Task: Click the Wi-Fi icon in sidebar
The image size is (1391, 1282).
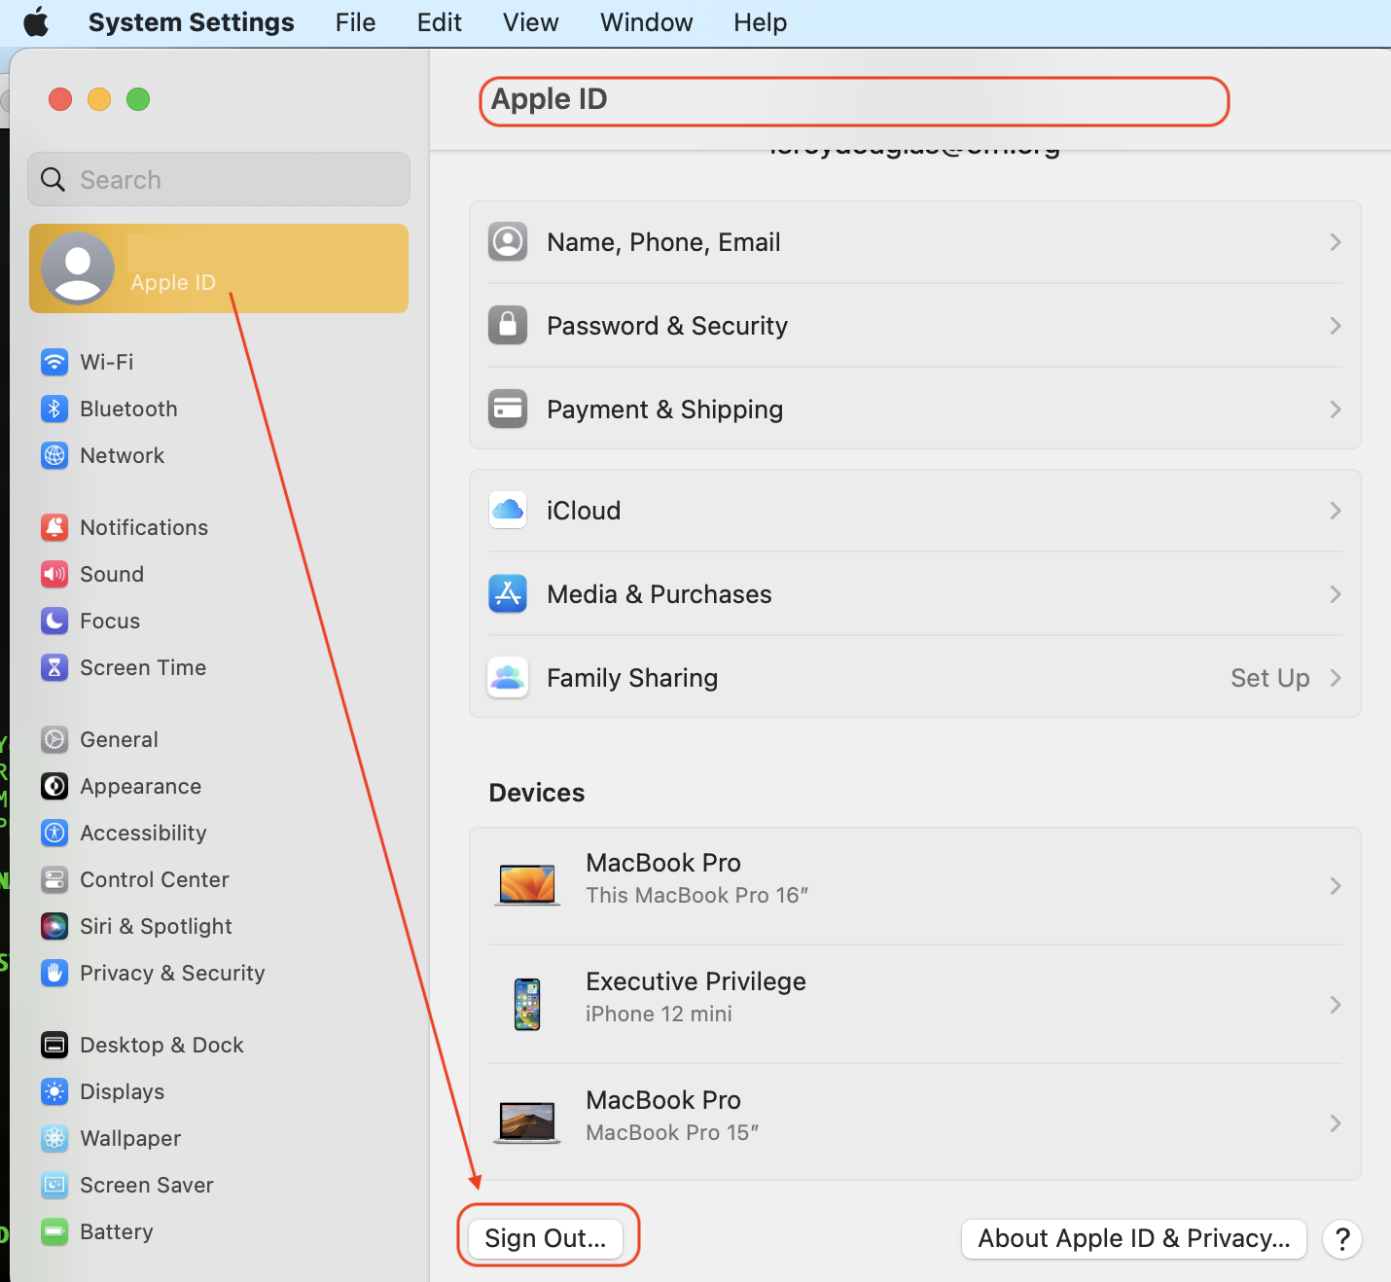Action: click(x=54, y=362)
